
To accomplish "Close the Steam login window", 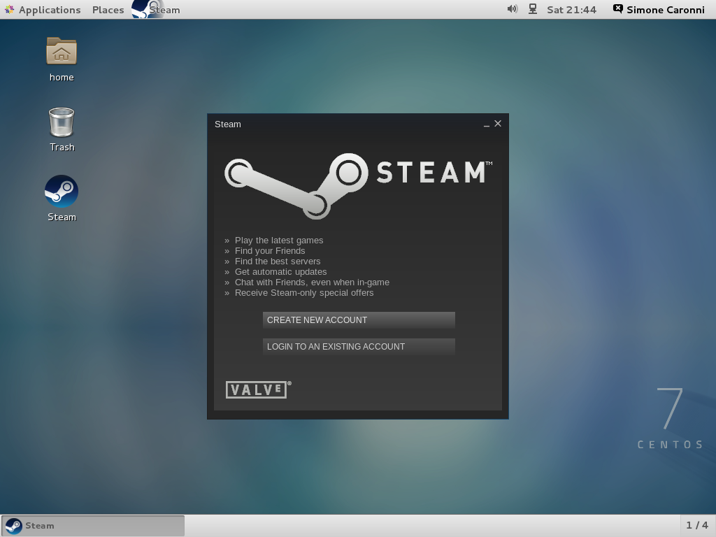I will coord(498,124).
